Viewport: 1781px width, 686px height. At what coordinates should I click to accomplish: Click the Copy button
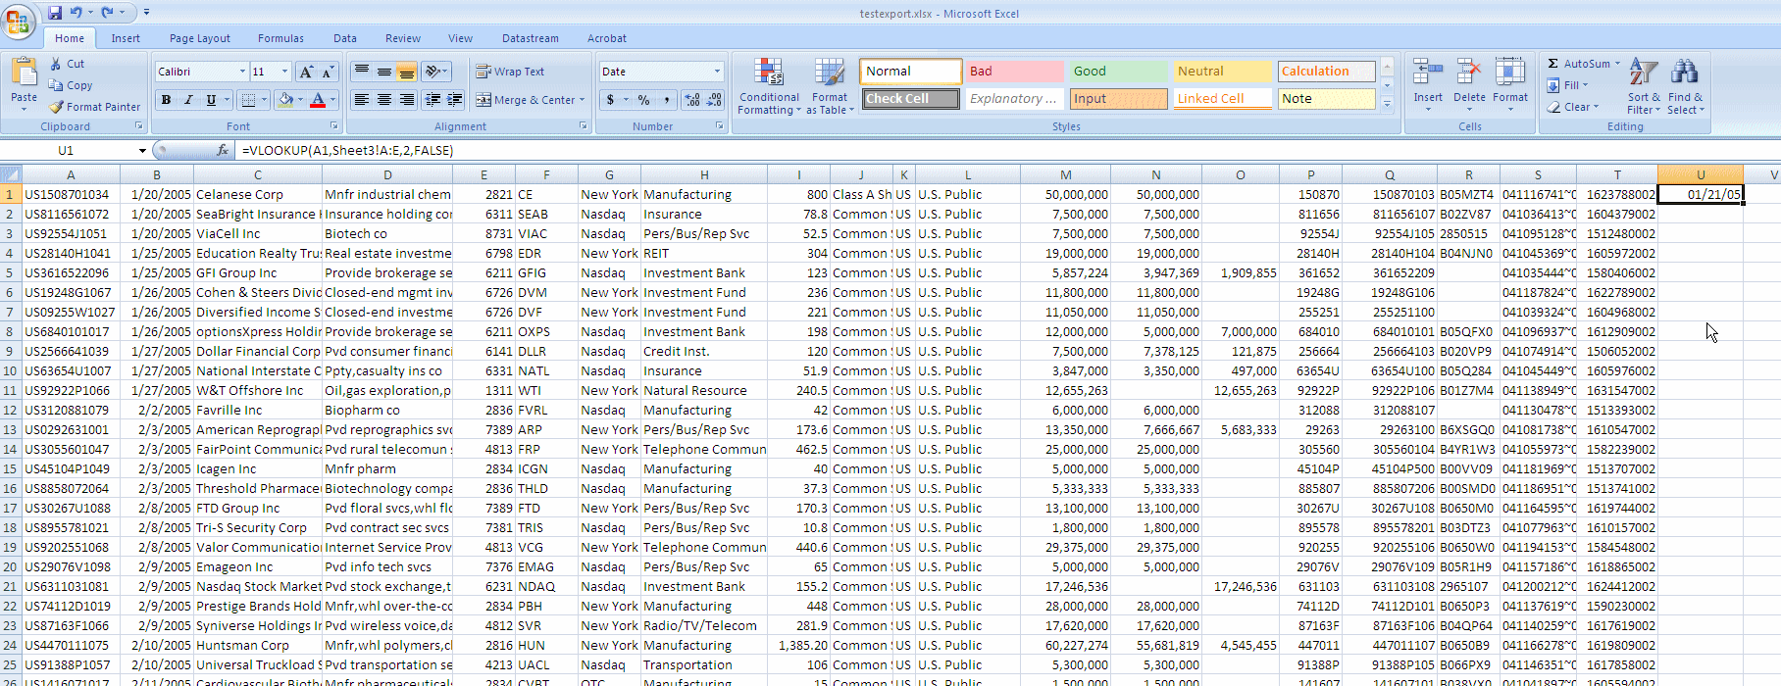[x=71, y=85]
